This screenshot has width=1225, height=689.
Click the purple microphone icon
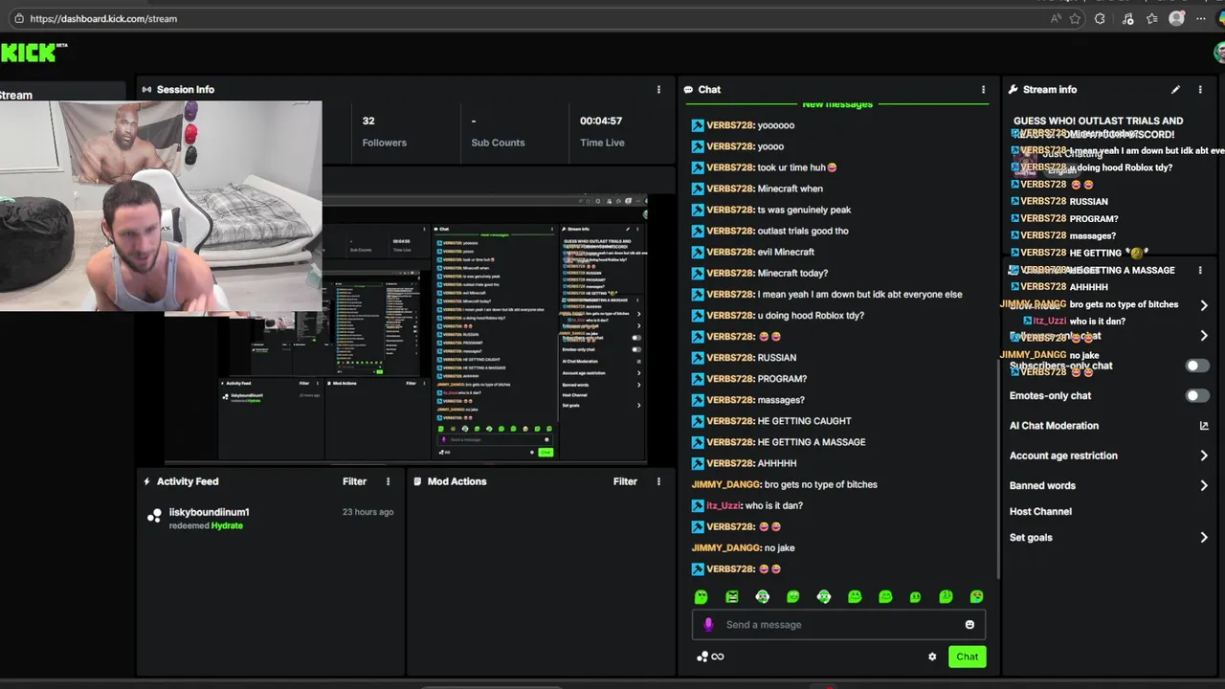pos(708,624)
